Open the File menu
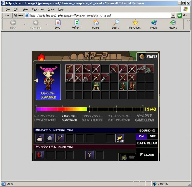The width and height of the screenshot is (192, 187). coord(8,9)
